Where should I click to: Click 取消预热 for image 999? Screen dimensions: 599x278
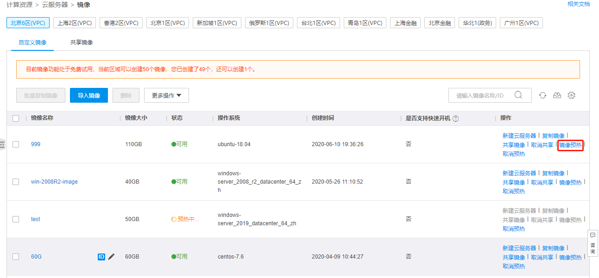click(x=514, y=154)
